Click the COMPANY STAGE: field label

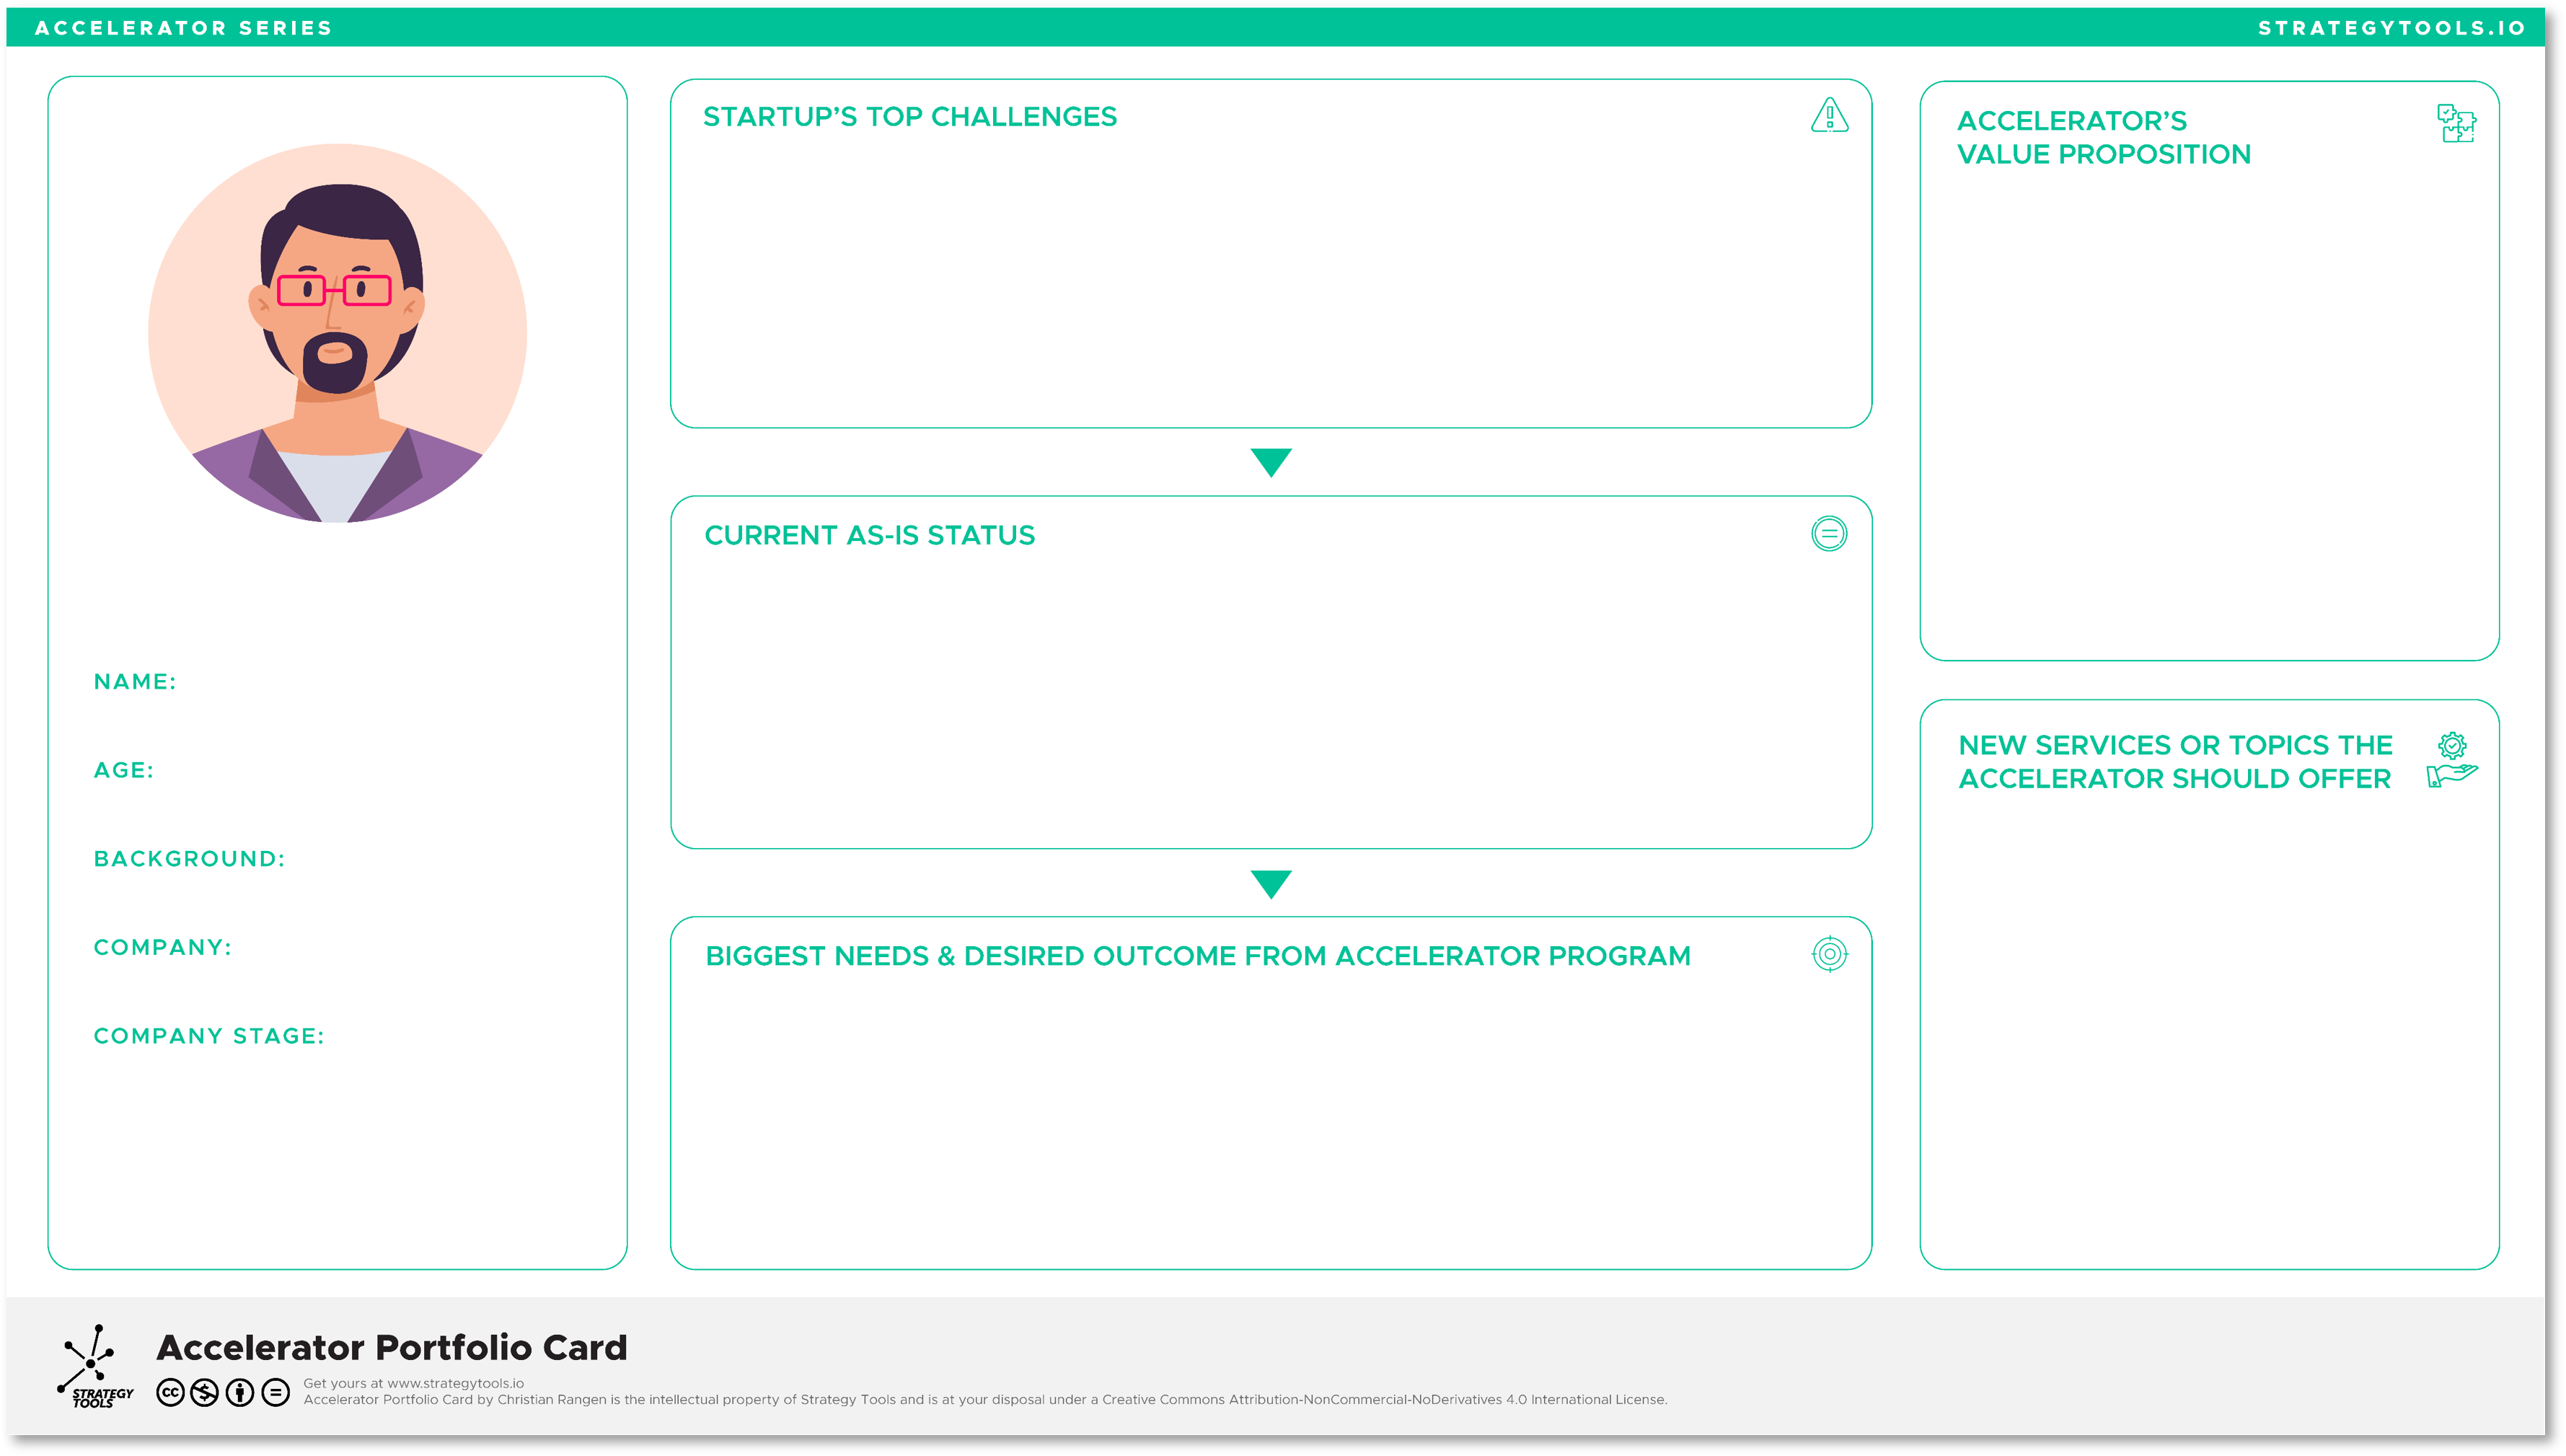click(x=209, y=1036)
